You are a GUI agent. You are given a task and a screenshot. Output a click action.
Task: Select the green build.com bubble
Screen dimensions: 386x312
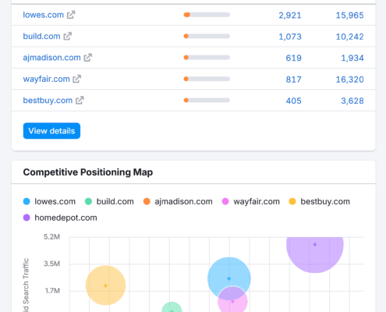click(172, 307)
